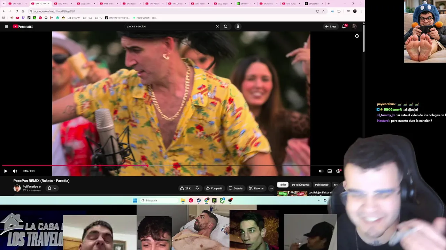The height and width of the screenshot is (250, 446).
Task: Click the progress bar scrubber dot
Action: click(x=147, y=166)
